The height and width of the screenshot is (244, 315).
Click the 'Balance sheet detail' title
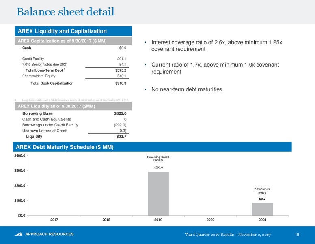click(65, 11)
